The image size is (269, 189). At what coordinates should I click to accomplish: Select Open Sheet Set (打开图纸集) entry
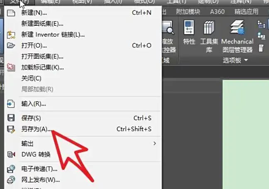point(83,56)
